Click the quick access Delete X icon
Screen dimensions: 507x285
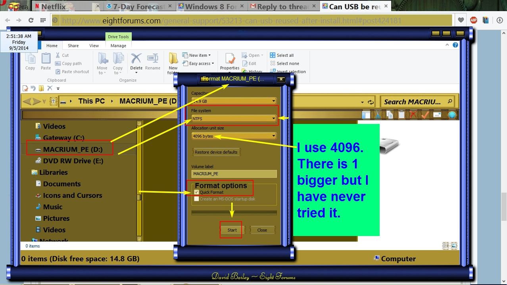coord(50,88)
